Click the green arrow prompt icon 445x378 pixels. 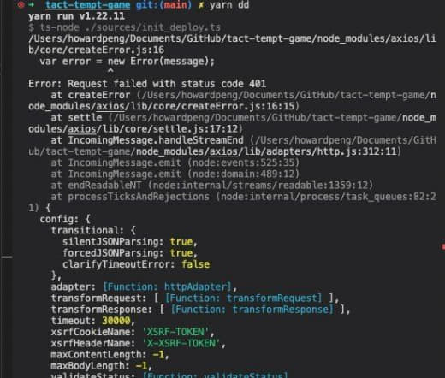pyautogui.click(x=32, y=4)
